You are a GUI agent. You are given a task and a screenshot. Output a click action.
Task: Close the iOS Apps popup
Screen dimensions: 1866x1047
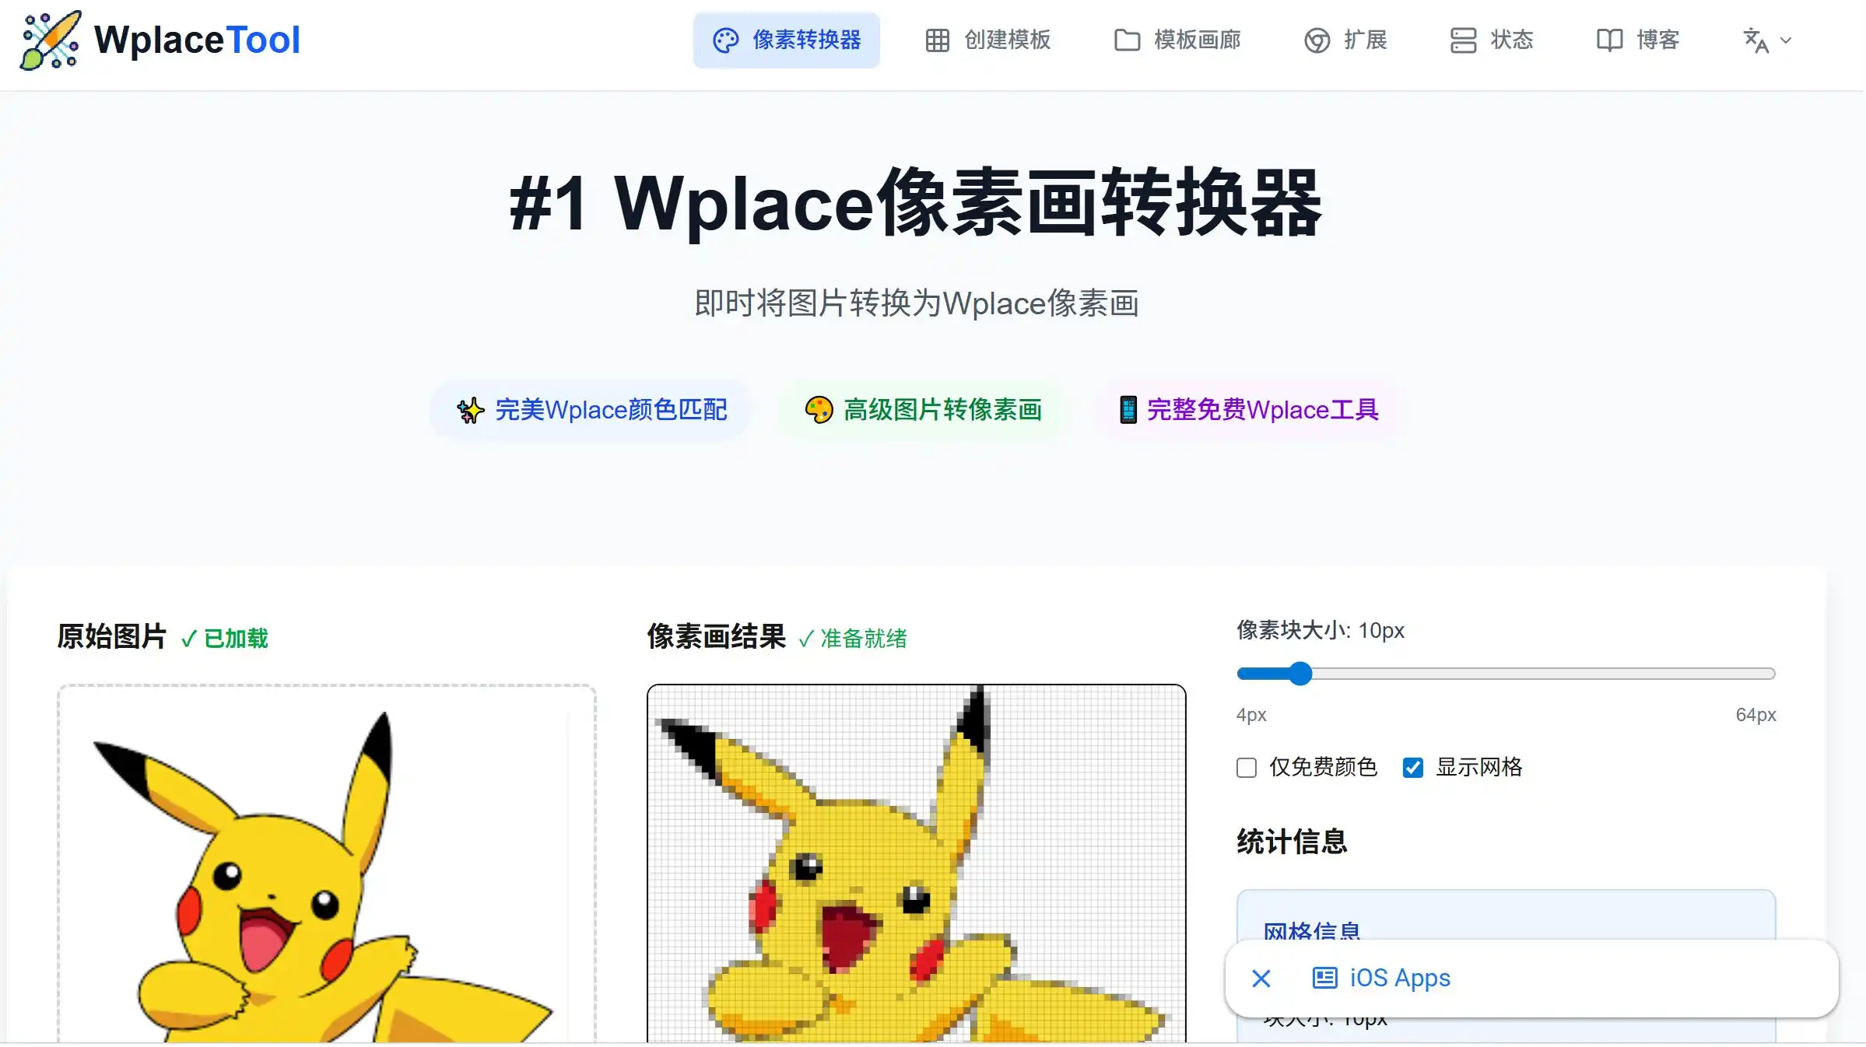(1261, 979)
